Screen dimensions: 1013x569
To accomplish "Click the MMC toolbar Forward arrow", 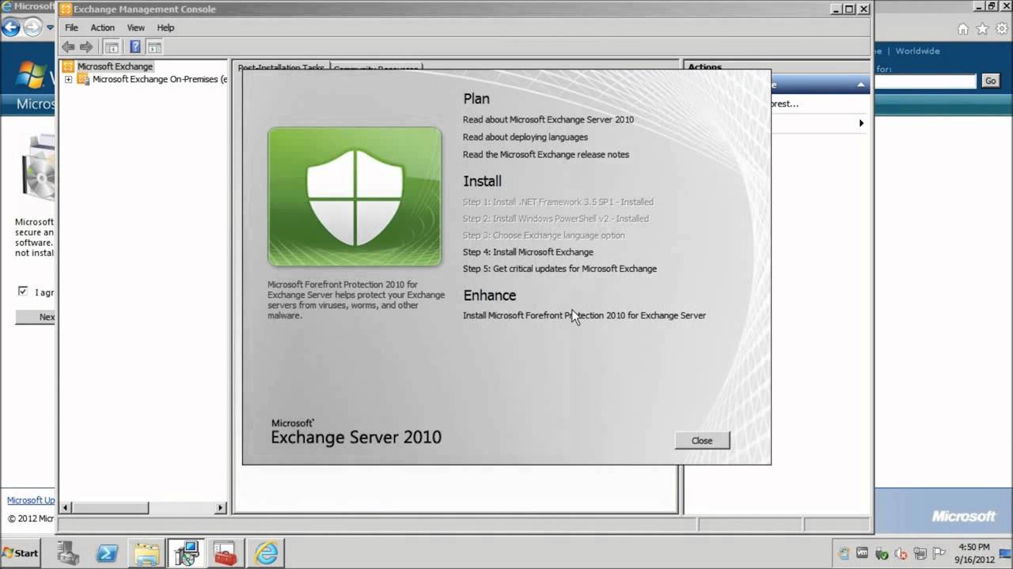I will 86,47.
